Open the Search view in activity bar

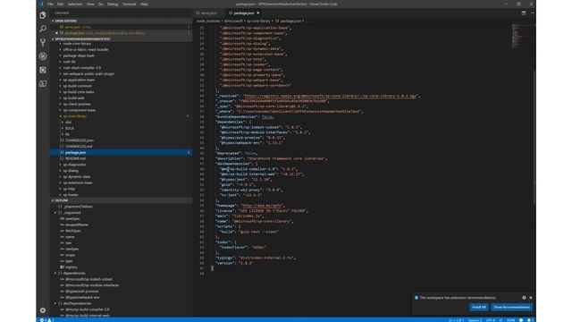(43, 29)
